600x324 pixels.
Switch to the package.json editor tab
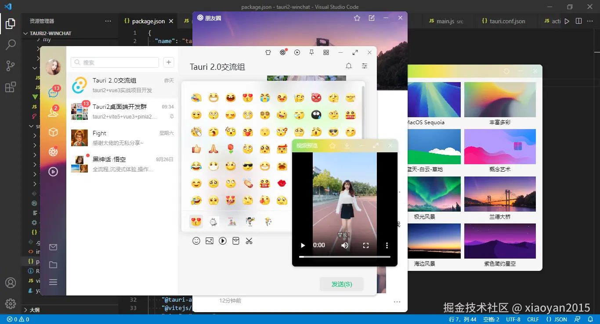pos(148,20)
